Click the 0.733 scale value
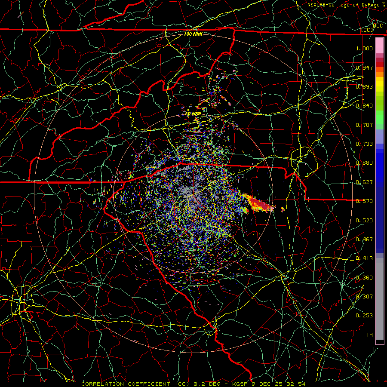Screen dimensions: 387x387 (x=364, y=144)
